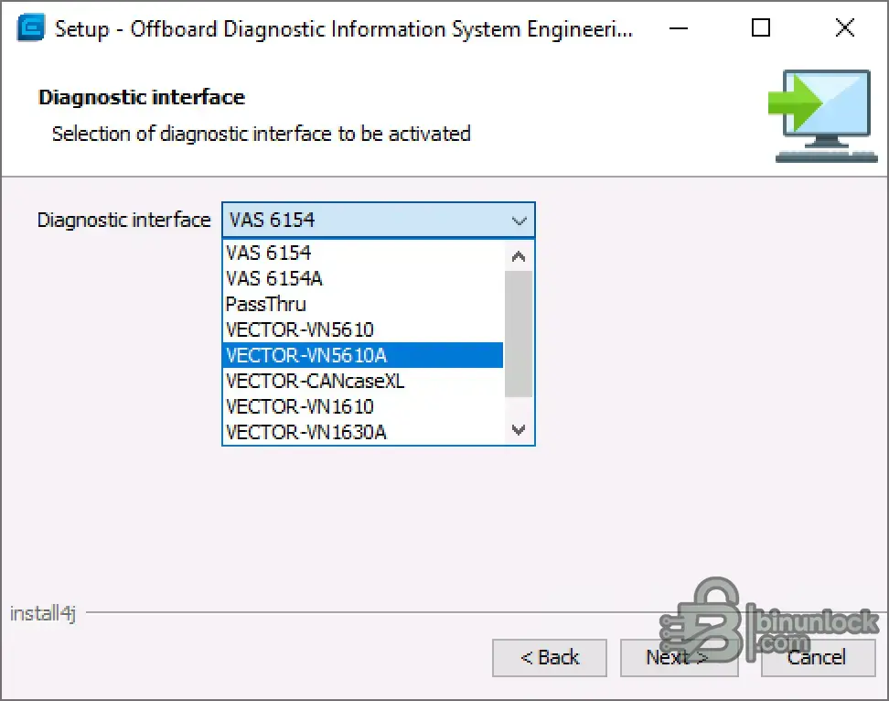The width and height of the screenshot is (889, 701).
Task: Select VECTOR-CANcaseXL interface
Action: (x=363, y=381)
